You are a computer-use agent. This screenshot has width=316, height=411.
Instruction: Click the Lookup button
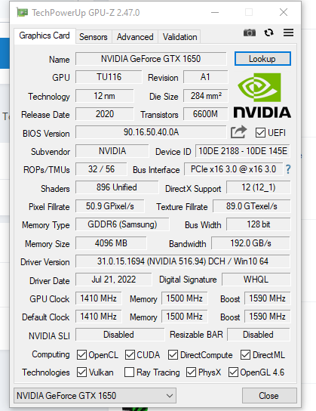(262, 59)
